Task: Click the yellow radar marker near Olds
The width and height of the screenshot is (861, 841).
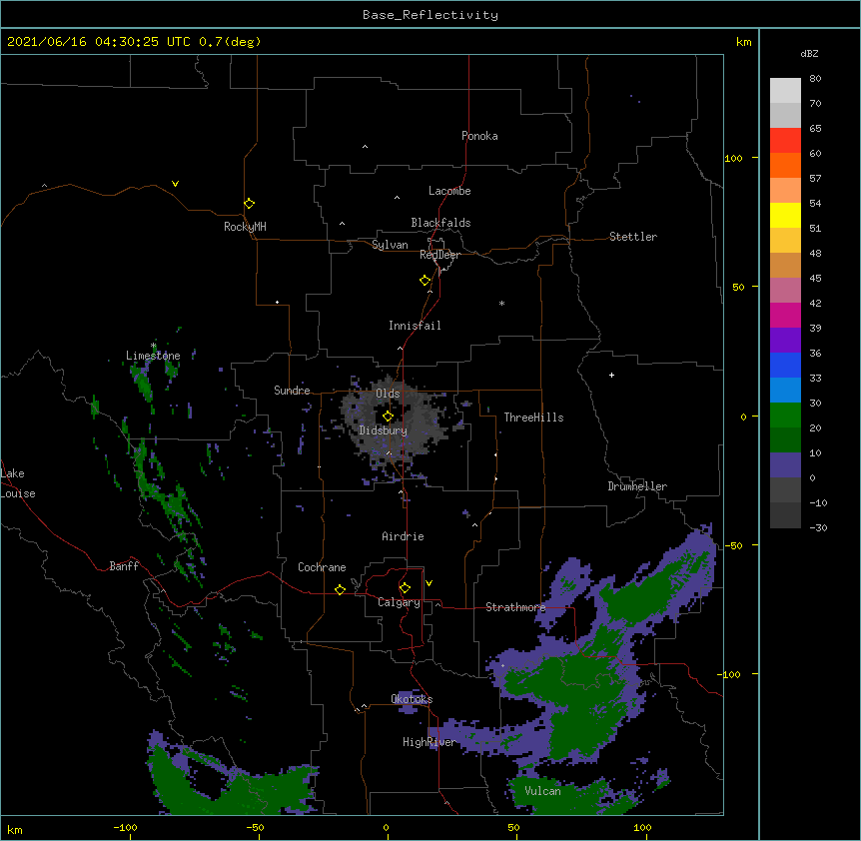Action: pos(388,417)
